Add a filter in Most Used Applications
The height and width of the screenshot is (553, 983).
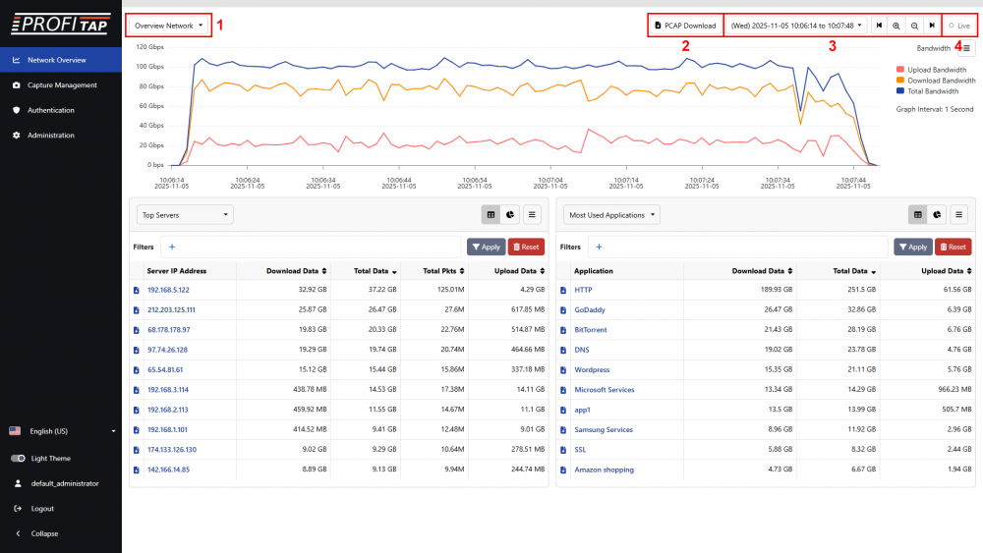tap(598, 248)
